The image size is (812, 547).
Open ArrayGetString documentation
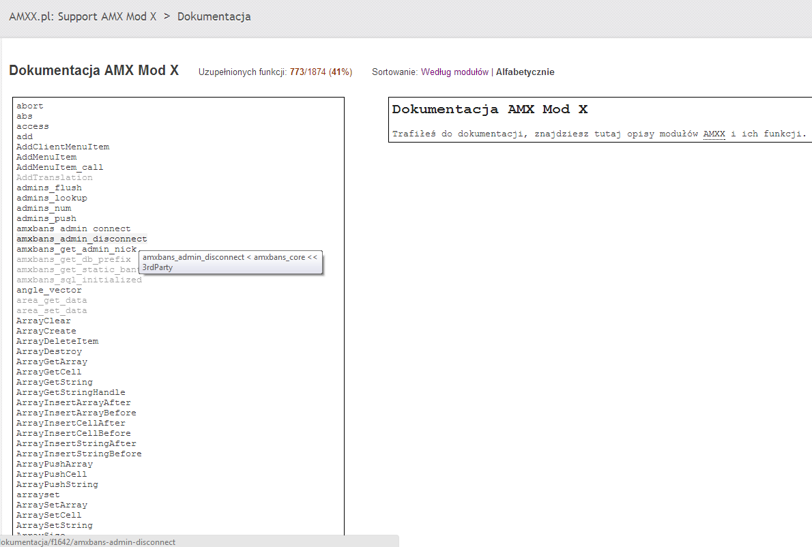55,383
